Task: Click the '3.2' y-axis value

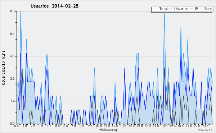Action: click(x=12, y=79)
